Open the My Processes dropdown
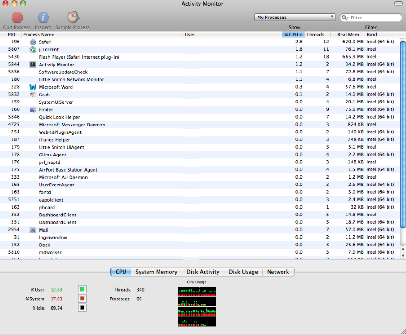Viewport: 406px width, 335px height. [294, 18]
